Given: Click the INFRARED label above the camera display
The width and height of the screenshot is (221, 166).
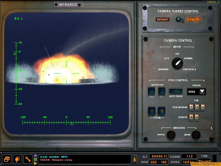Looking at the screenshot, I should 68,4.
